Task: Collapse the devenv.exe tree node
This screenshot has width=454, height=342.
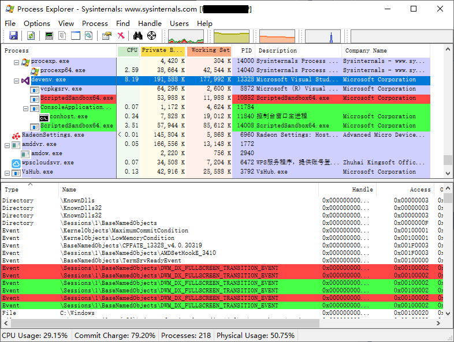Action: [x=17, y=81]
